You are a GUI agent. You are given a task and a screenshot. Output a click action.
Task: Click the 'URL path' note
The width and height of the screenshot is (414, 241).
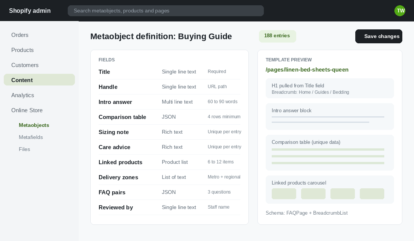[217, 87]
